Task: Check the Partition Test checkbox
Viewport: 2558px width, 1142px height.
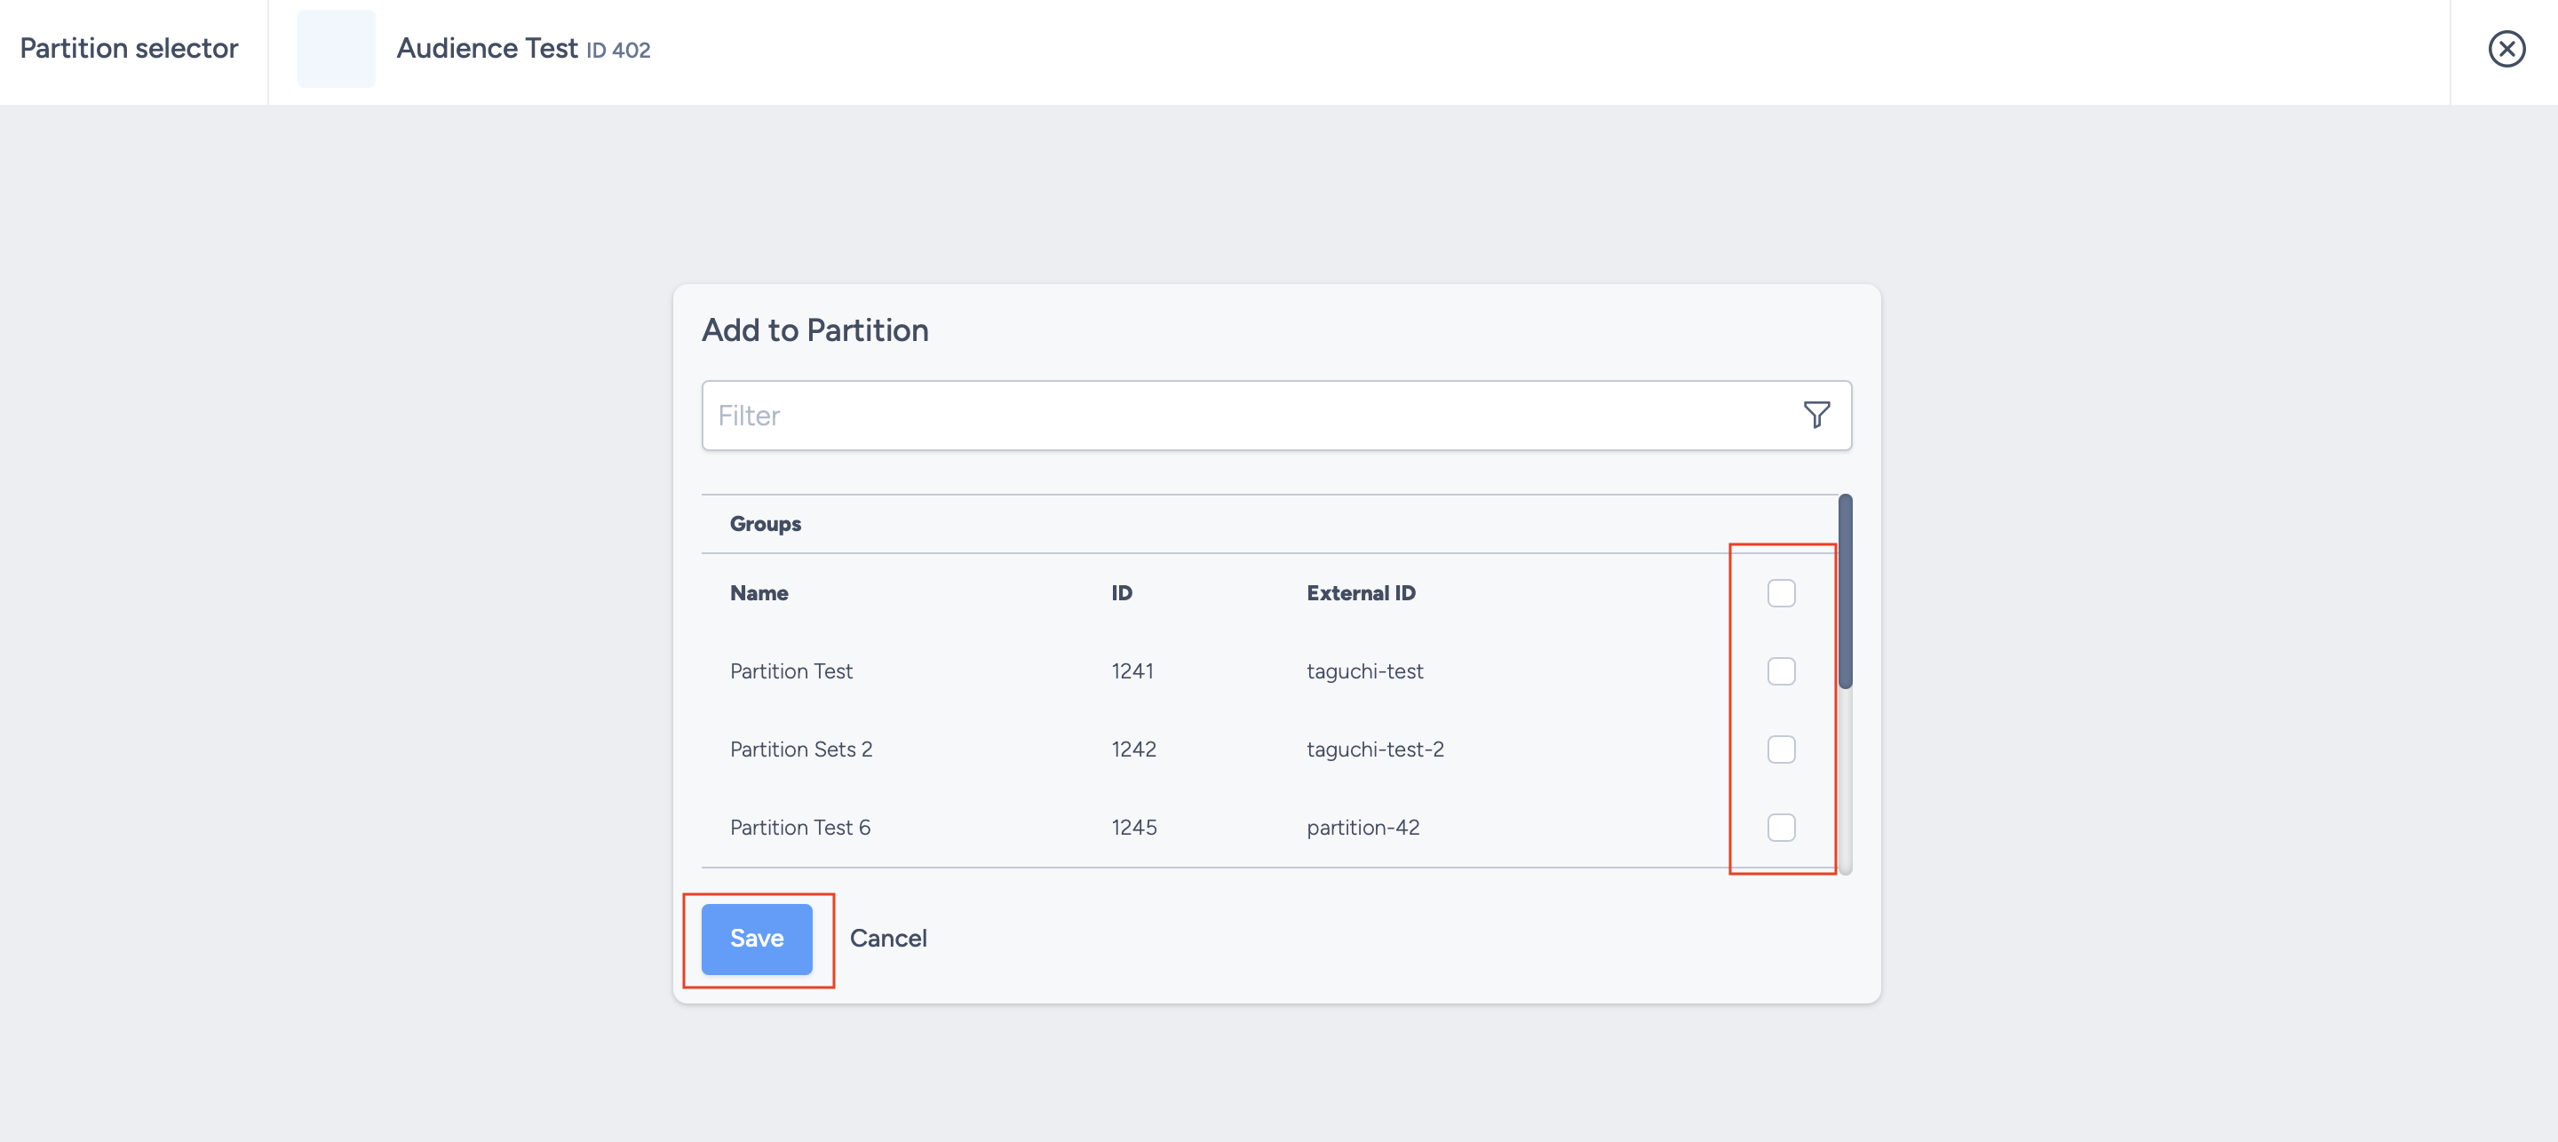Action: pos(1782,671)
